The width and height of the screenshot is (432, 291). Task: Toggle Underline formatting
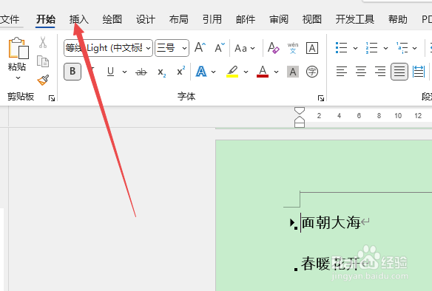pos(110,72)
